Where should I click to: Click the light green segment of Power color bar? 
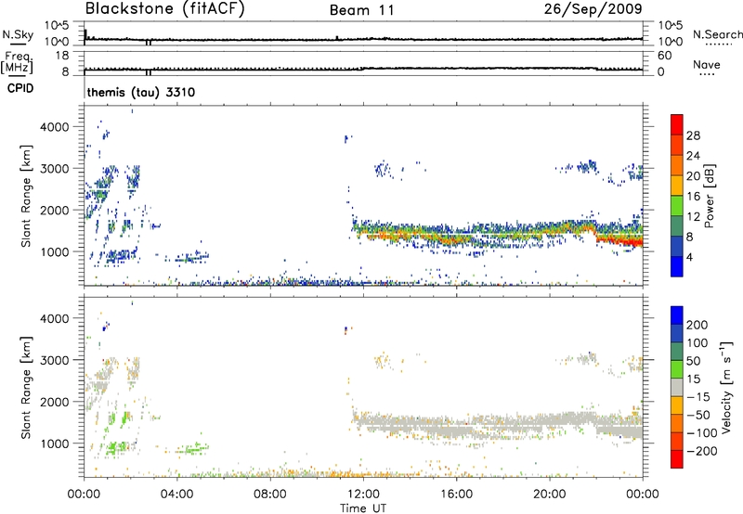pos(677,205)
